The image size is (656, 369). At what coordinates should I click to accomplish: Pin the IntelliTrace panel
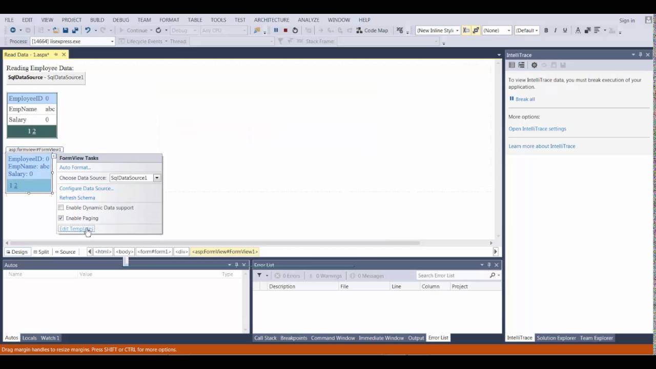pos(640,55)
